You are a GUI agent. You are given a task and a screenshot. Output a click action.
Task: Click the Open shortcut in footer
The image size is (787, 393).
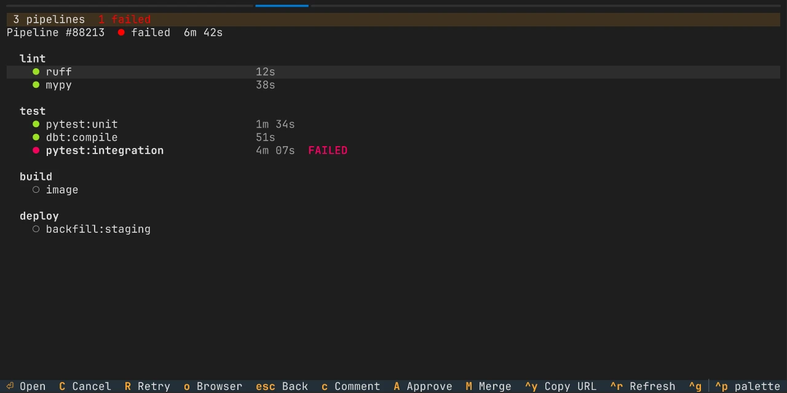coord(26,386)
